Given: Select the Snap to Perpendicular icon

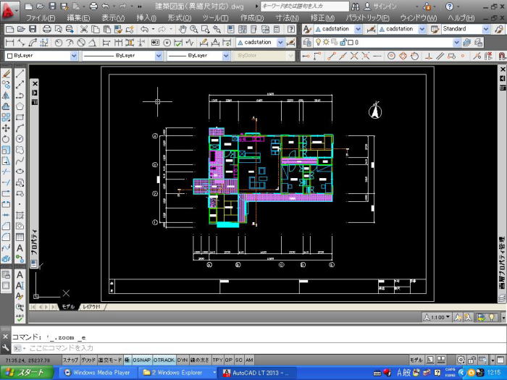Looking at the screenshot, I should point(429,56).
